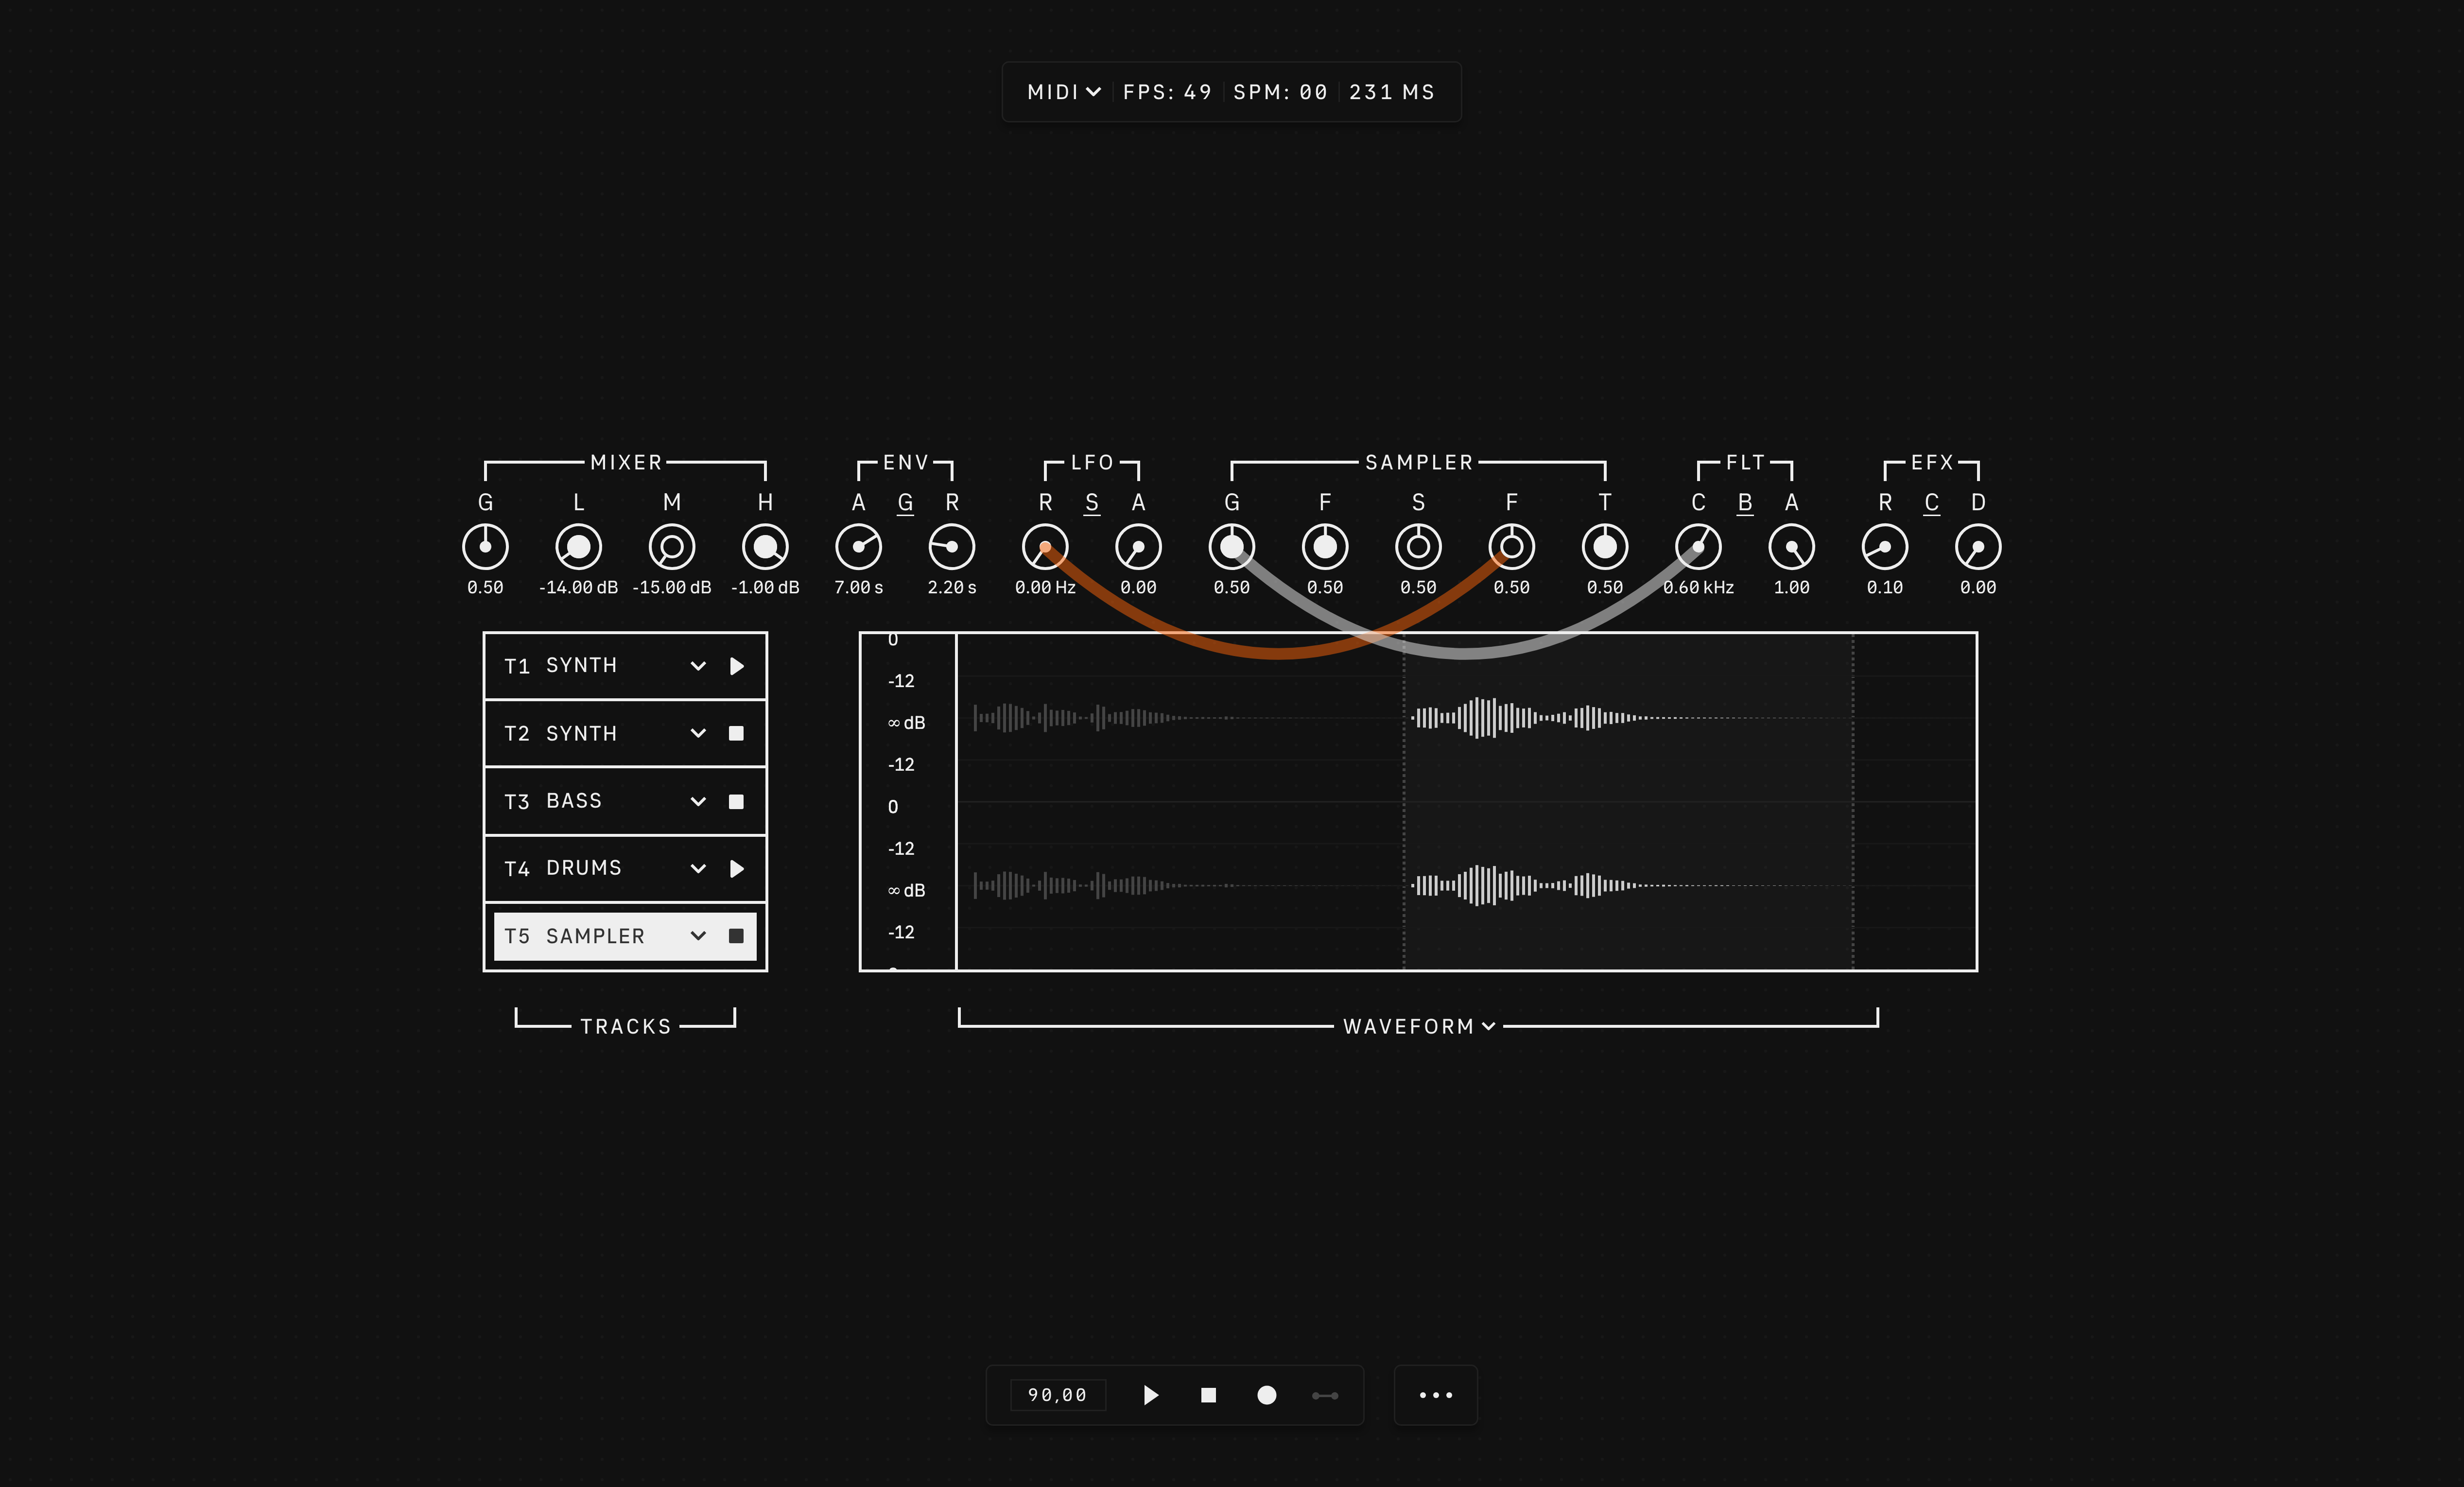
Task: Toggle the loop connector icon in transport
Action: (x=1325, y=1395)
